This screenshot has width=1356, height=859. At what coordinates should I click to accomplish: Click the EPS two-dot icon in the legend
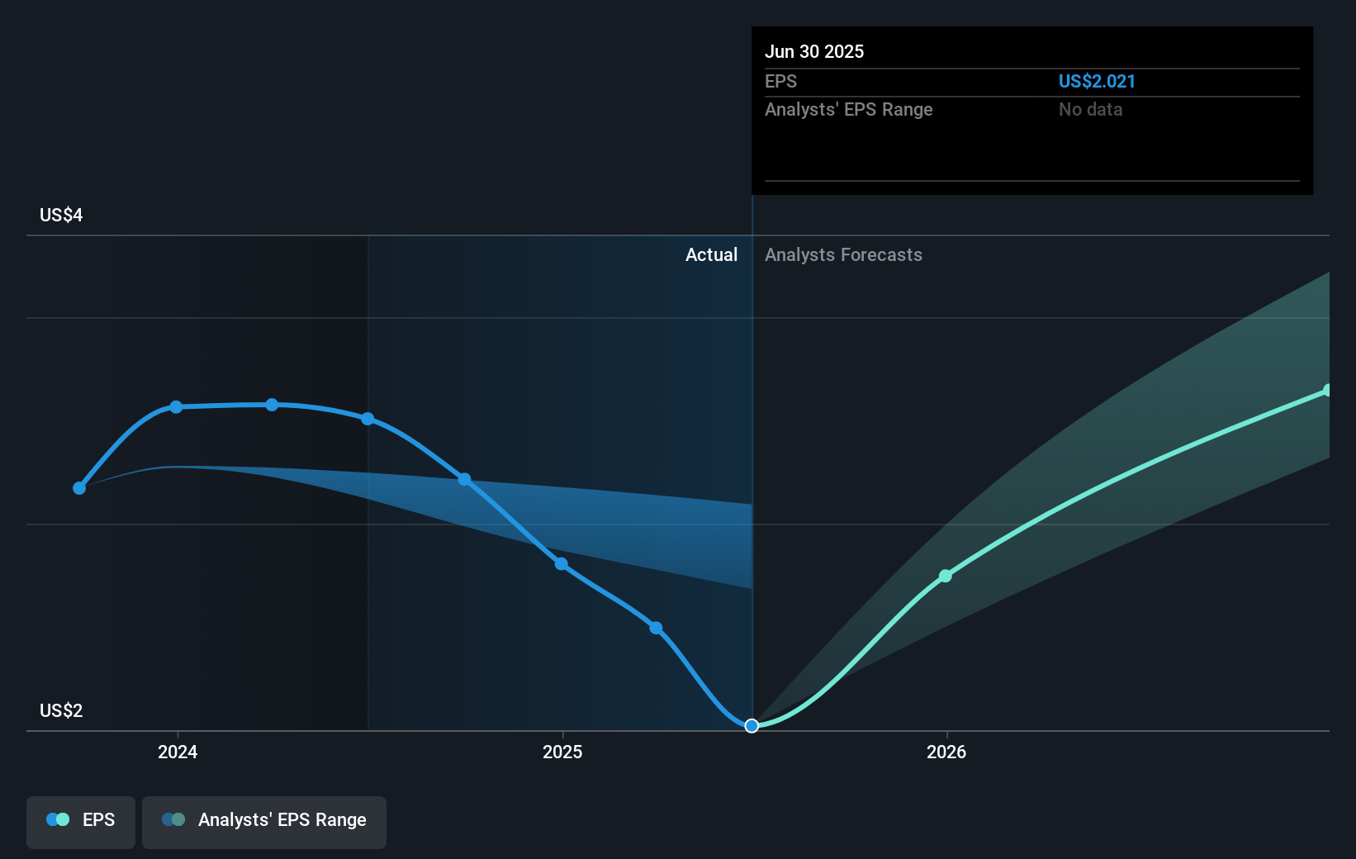[x=58, y=819]
